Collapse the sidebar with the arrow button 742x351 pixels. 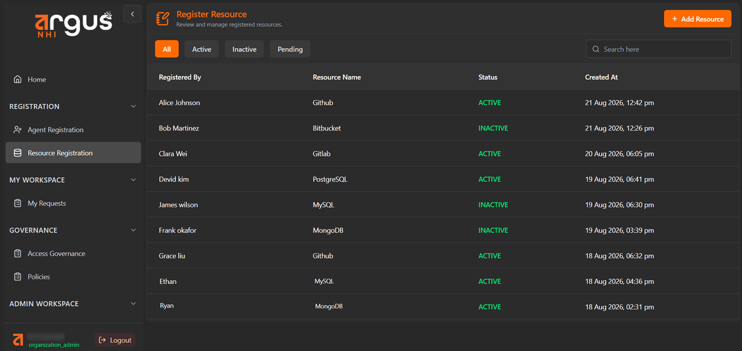(x=132, y=14)
